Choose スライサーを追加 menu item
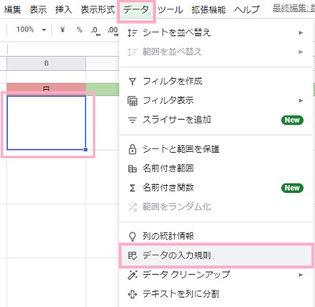This screenshot has width=315, height=307. (x=216, y=120)
